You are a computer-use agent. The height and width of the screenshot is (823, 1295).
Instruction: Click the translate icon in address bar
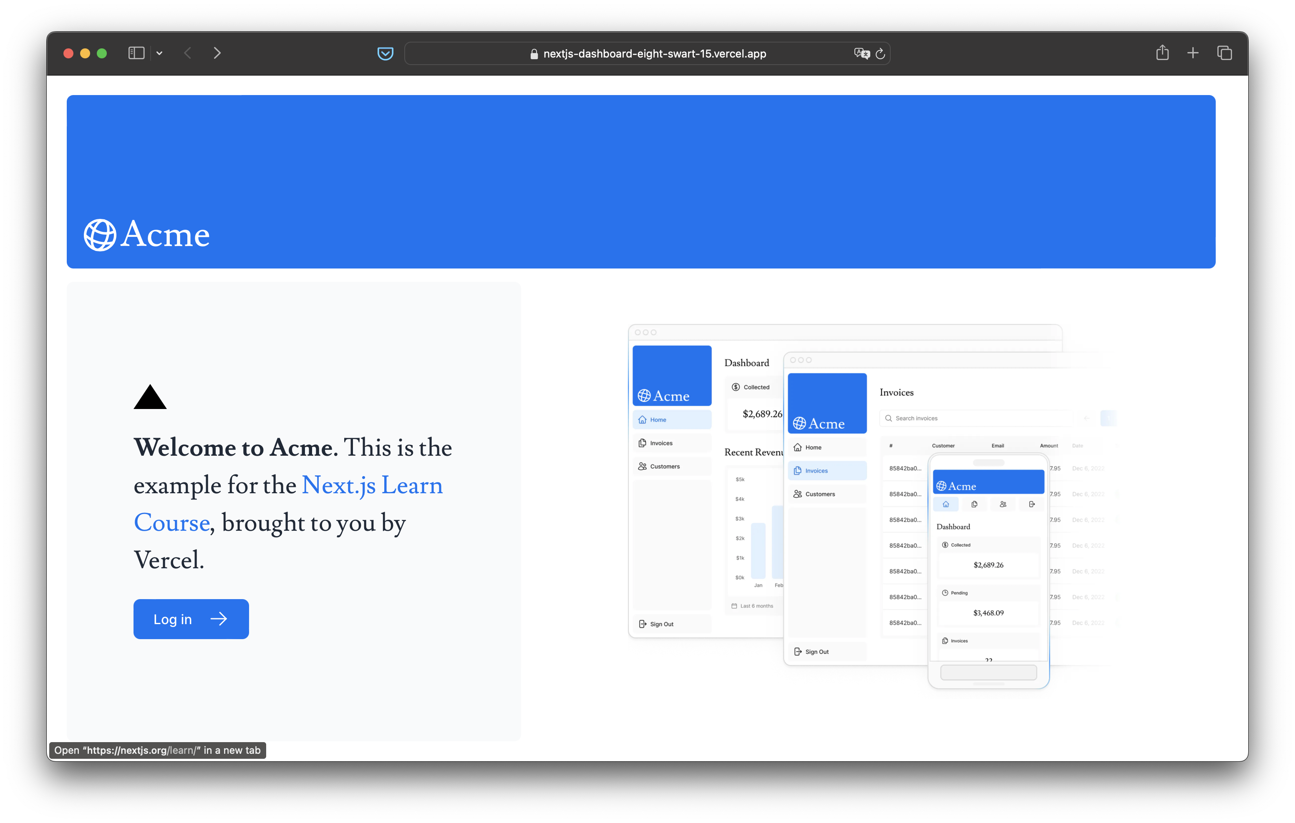point(862,53)
